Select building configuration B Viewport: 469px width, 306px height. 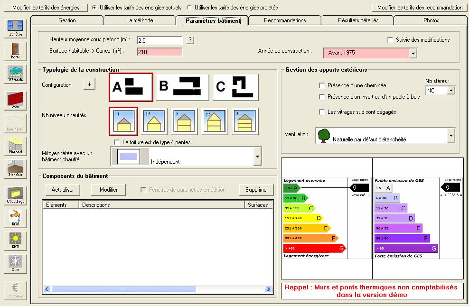coord(182,87)
